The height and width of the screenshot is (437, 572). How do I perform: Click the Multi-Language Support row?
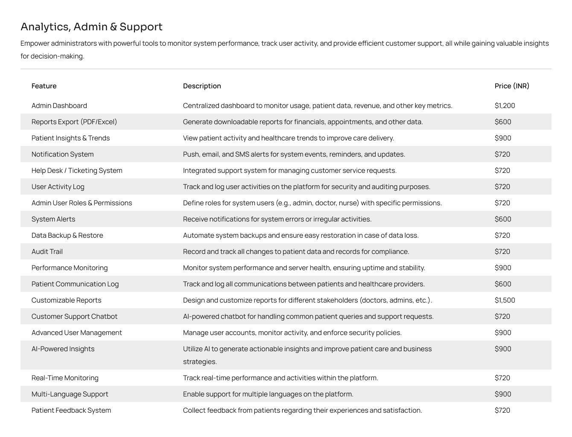click(x=286, y=394)
